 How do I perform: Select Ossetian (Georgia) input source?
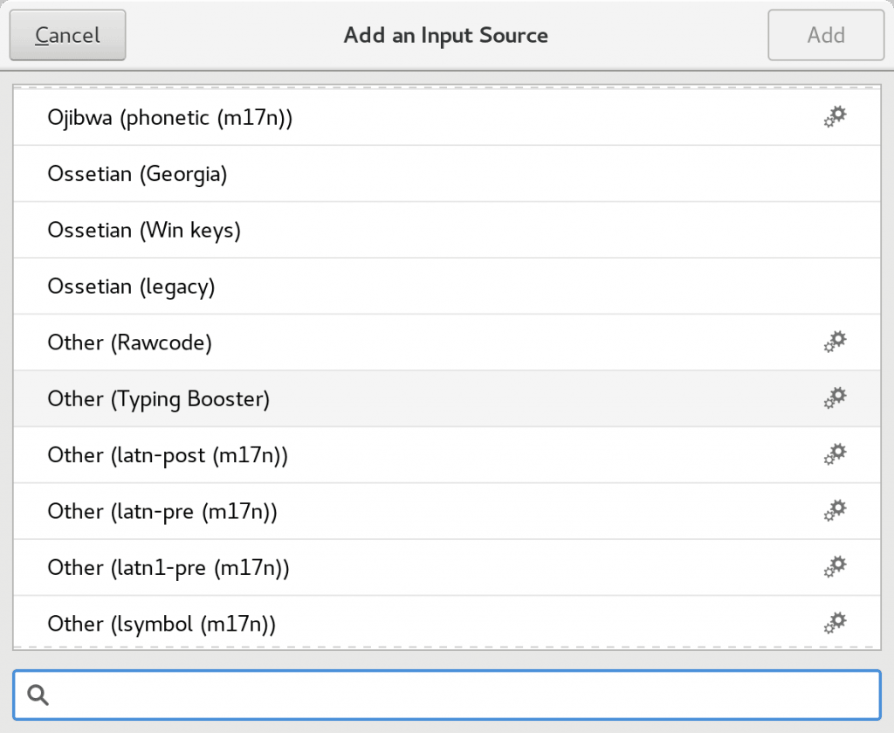pos(137,174)
